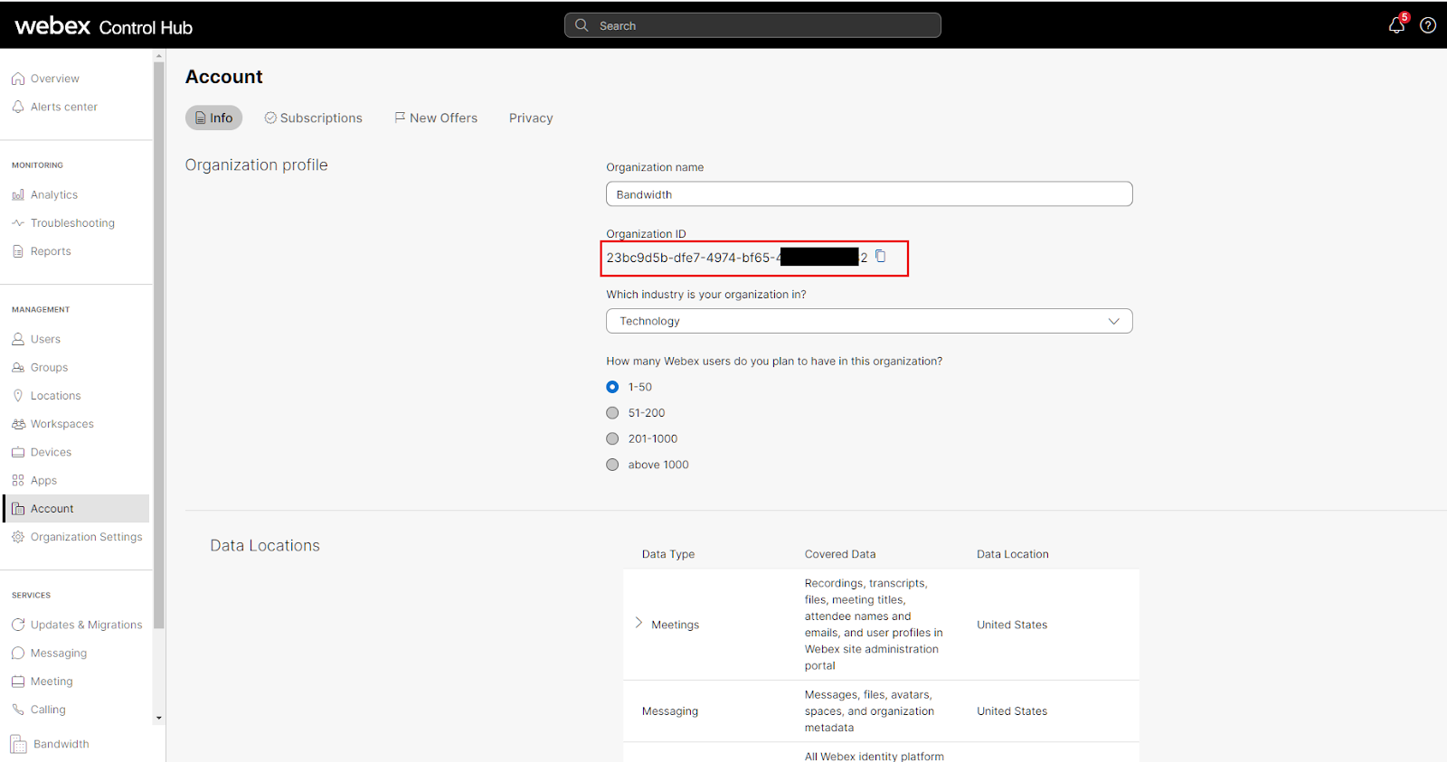Click the Apps grid icon

click(x=18, y=480)
